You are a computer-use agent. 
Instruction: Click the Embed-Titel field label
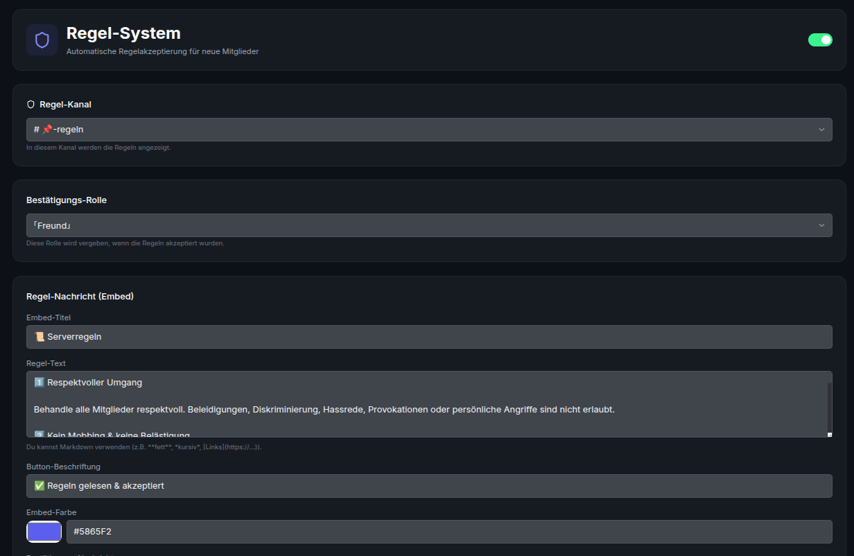tap(49, 318)
